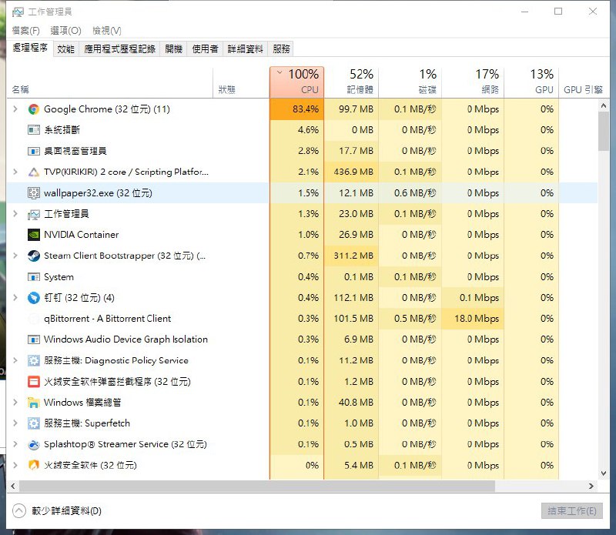Image resolution: width=616 pixels, height=535 pixels.
Task: Click the 結束工作 button
Action: click(x=572, y=510)
